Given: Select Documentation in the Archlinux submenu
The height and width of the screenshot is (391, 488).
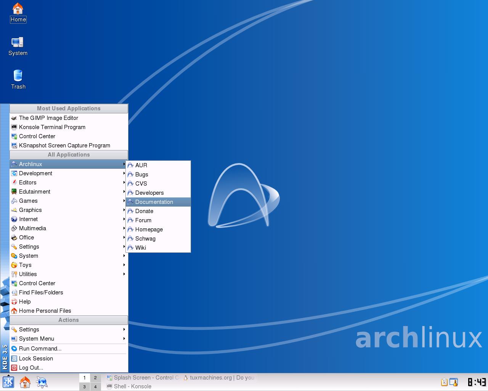Looking at the screenshot, I should coord(158,202).
